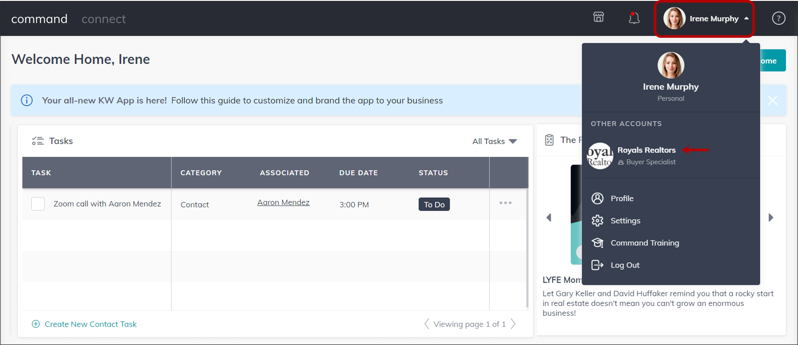Click 'Zoom call with Aaron Mendez' task name
The width and height of the screenshot is (798, 345).
[107, 204]
